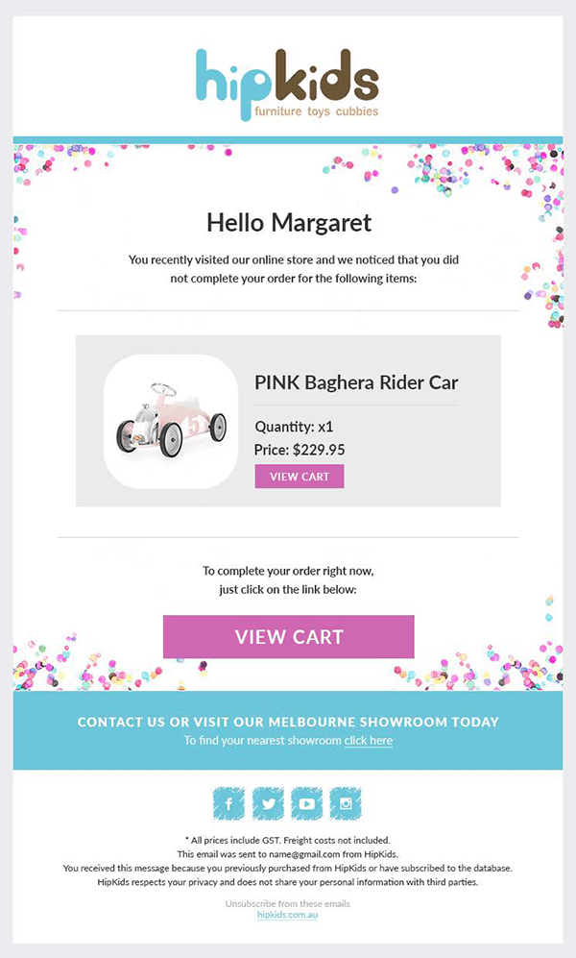This screenshot has width=576, height=958.
Task: Click the GST freight costs disclaimer line
Action: pos(287,840)
